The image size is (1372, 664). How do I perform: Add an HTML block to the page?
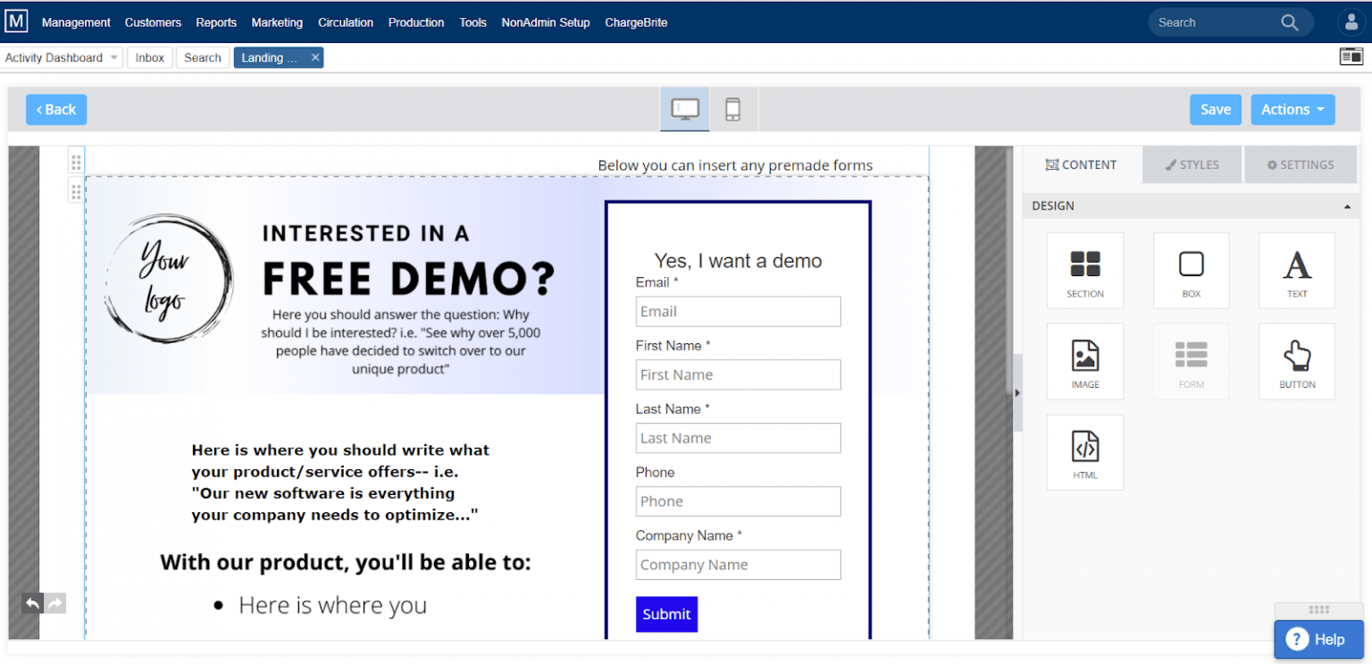(x=1084, y=452)
